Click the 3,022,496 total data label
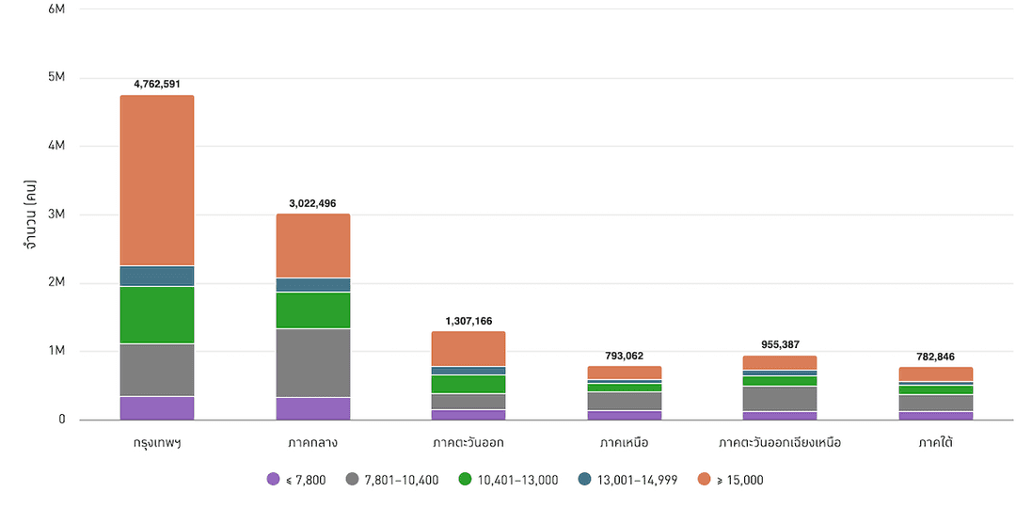The width and height of the screenshot is (1016, 508). click(x=313, y=202)
